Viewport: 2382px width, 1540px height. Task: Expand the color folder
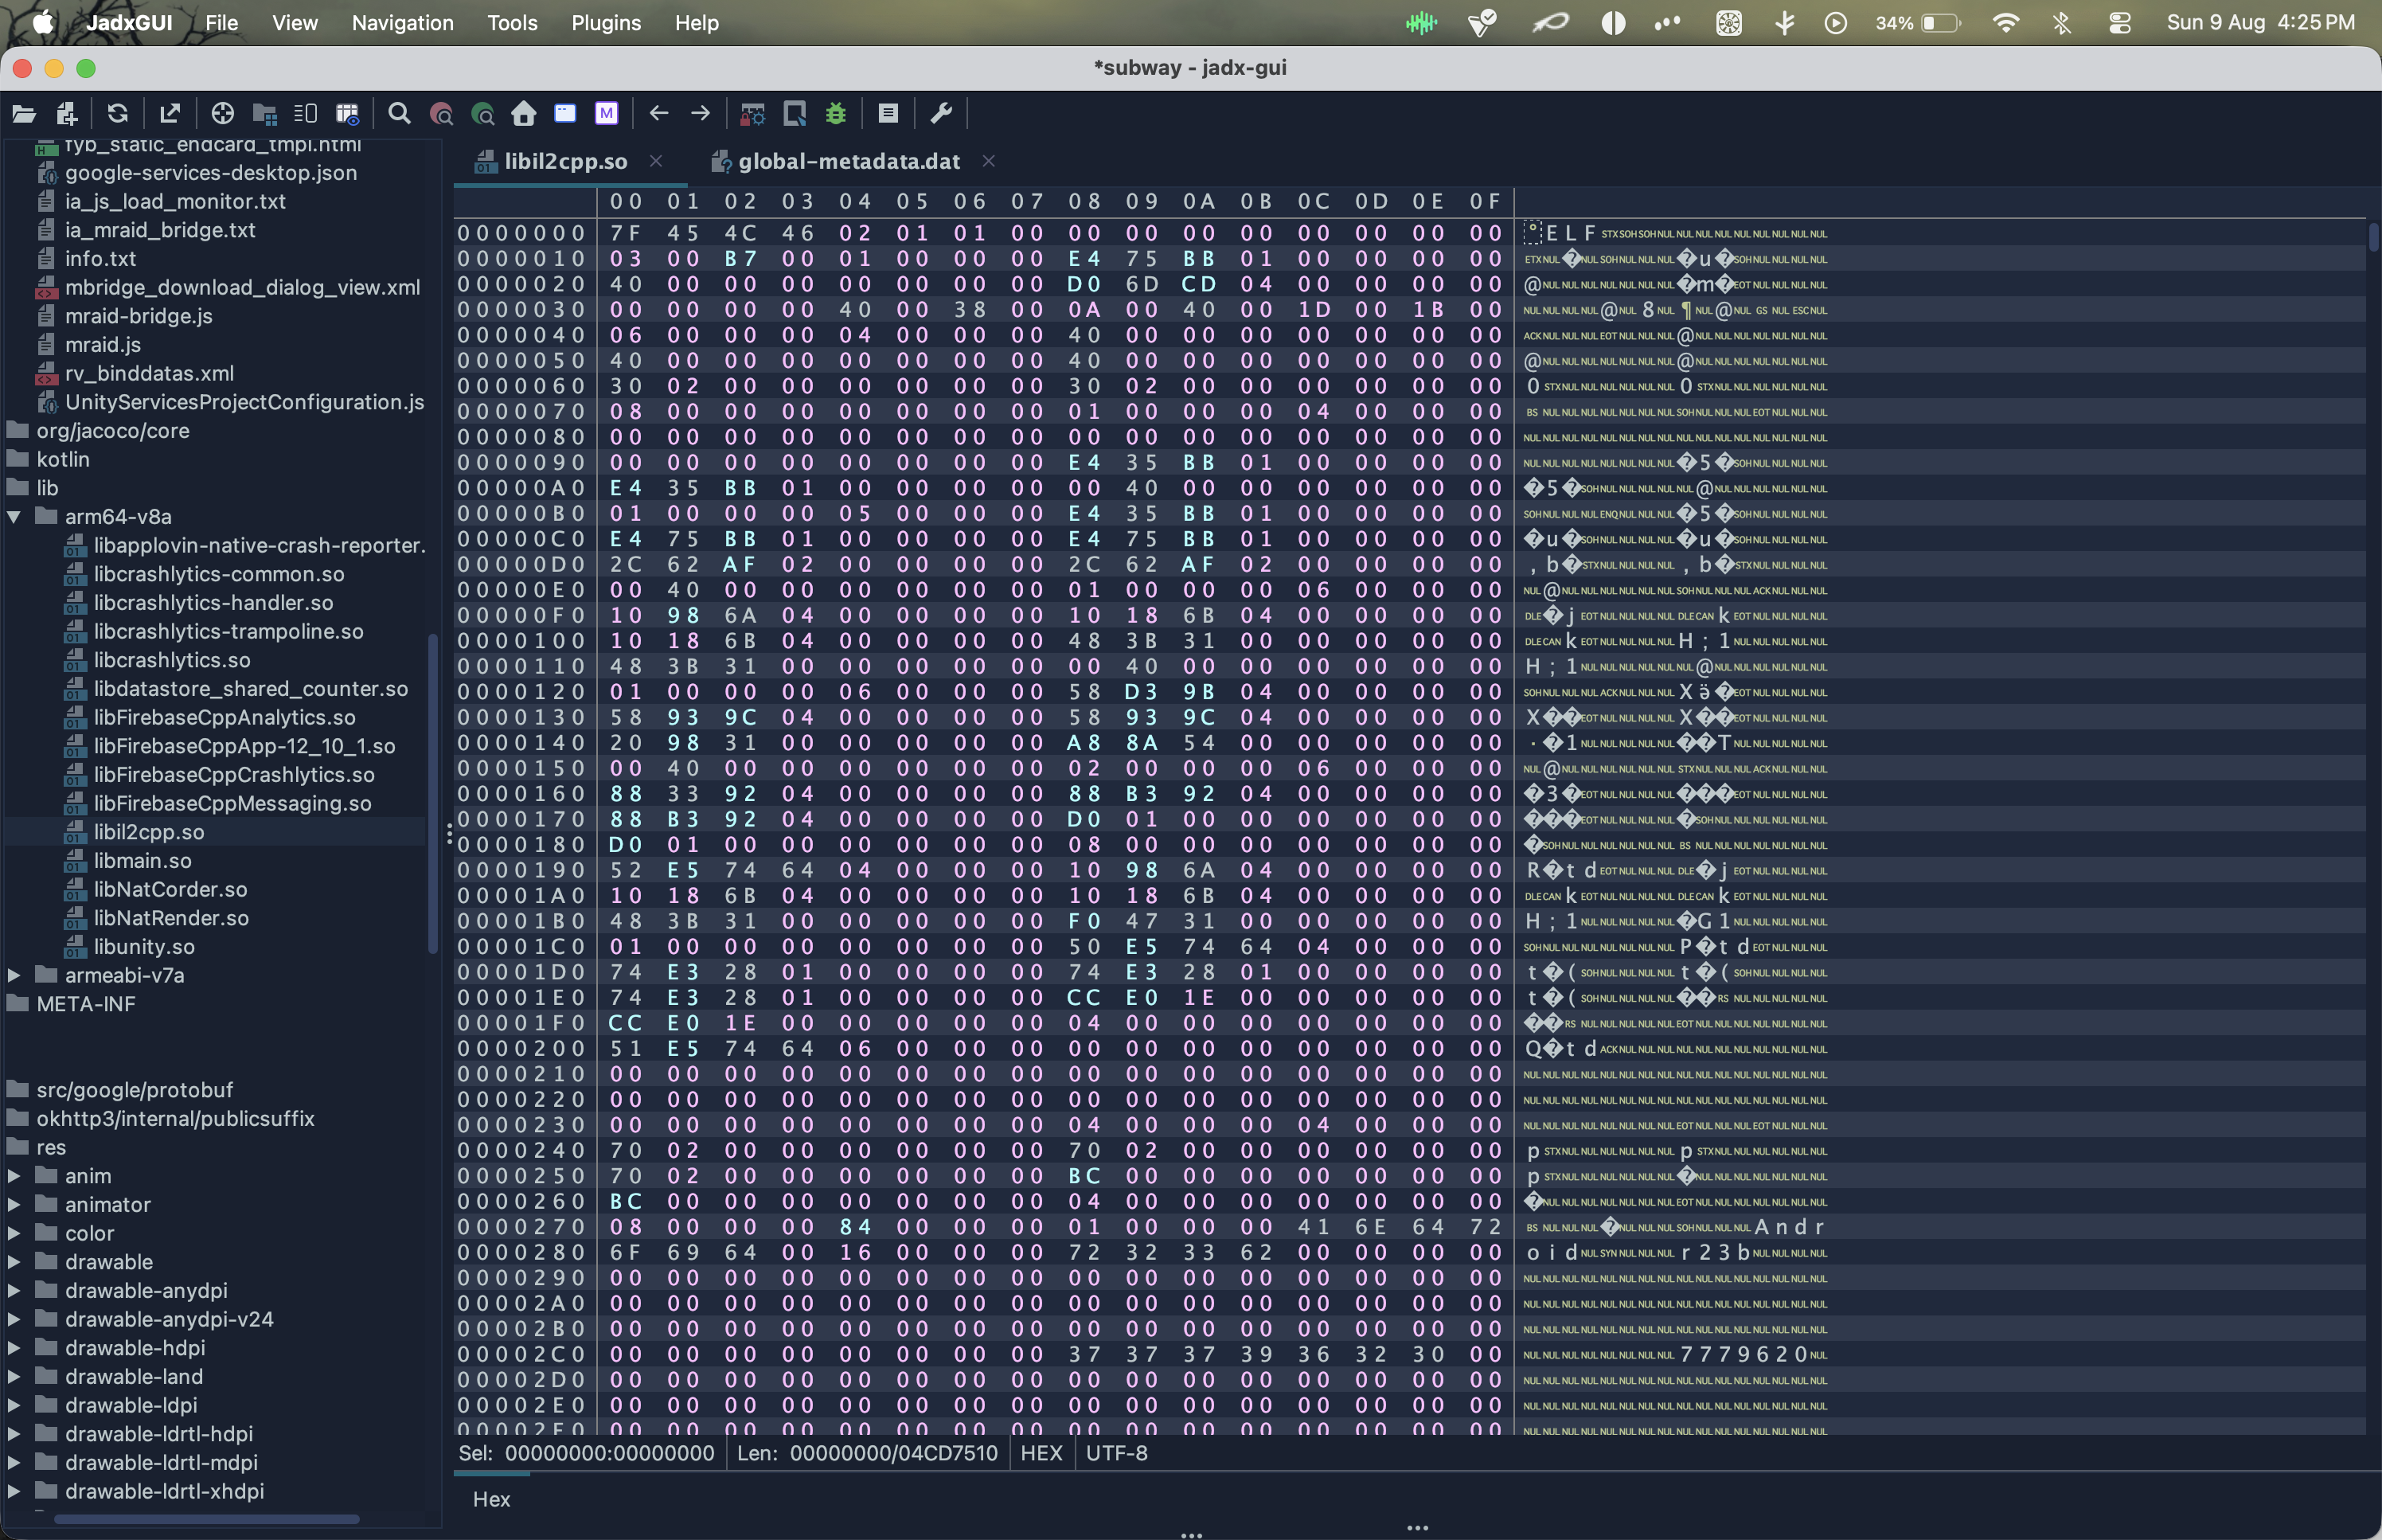14,1233
